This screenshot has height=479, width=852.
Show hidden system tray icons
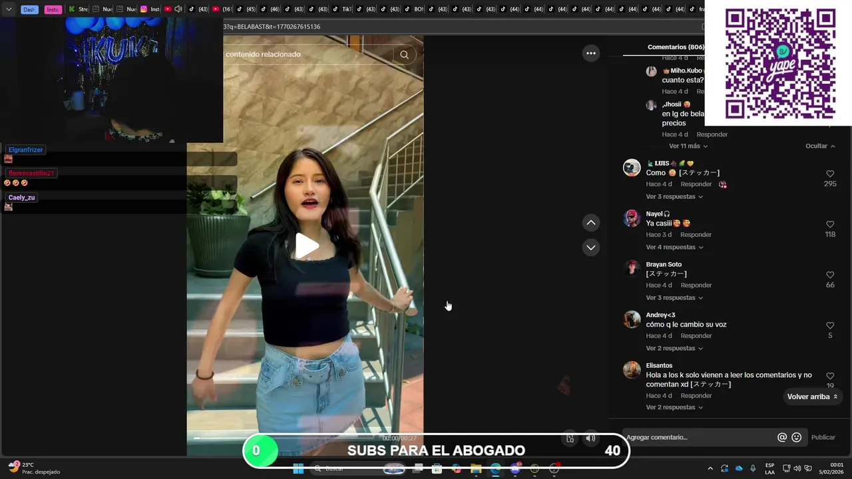click(x=710, y=468)
